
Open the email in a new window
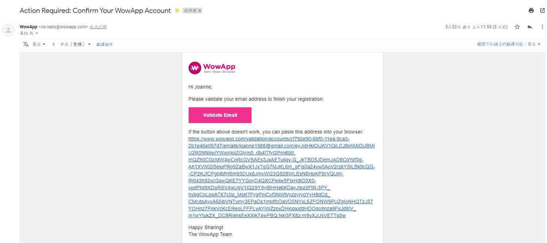pos(542,11)
